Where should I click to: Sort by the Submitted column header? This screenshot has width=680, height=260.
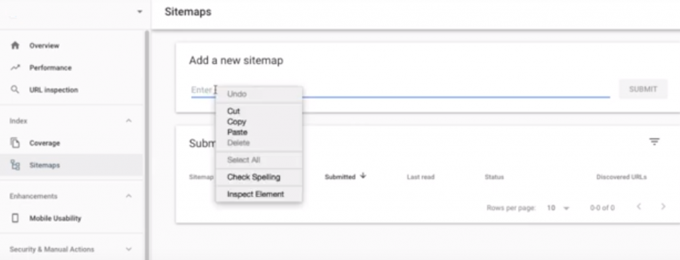coord(340,177)
